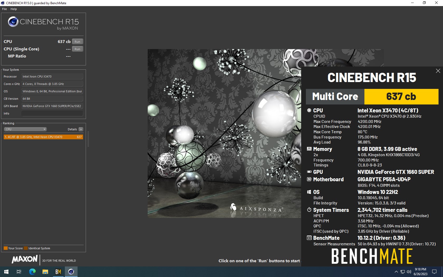Click the MAXON logo at bottom left
Screen dimensions: 443x277
click(25, 259)
